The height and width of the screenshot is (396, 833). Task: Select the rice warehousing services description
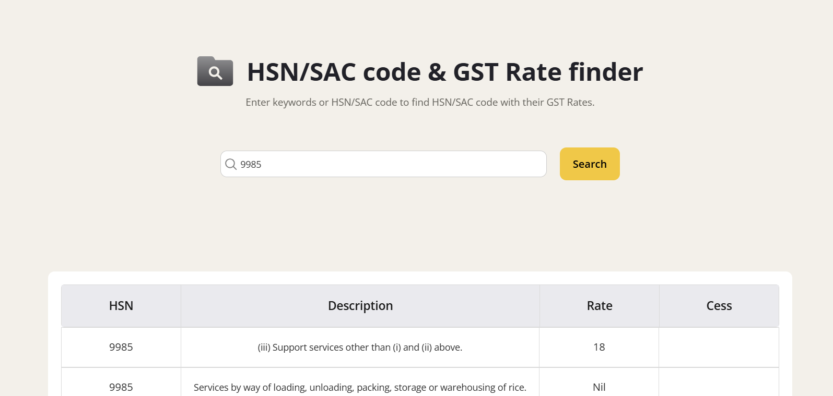point(360,387)
